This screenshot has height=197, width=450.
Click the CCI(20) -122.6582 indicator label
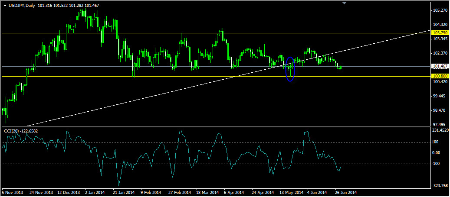(21, 131)
